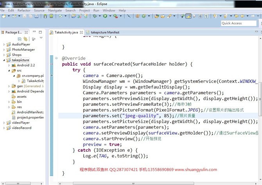This screenshot has width=262, height=185.
Task: Open the Package Explorer view menu triangle
Action: [41, 38]
